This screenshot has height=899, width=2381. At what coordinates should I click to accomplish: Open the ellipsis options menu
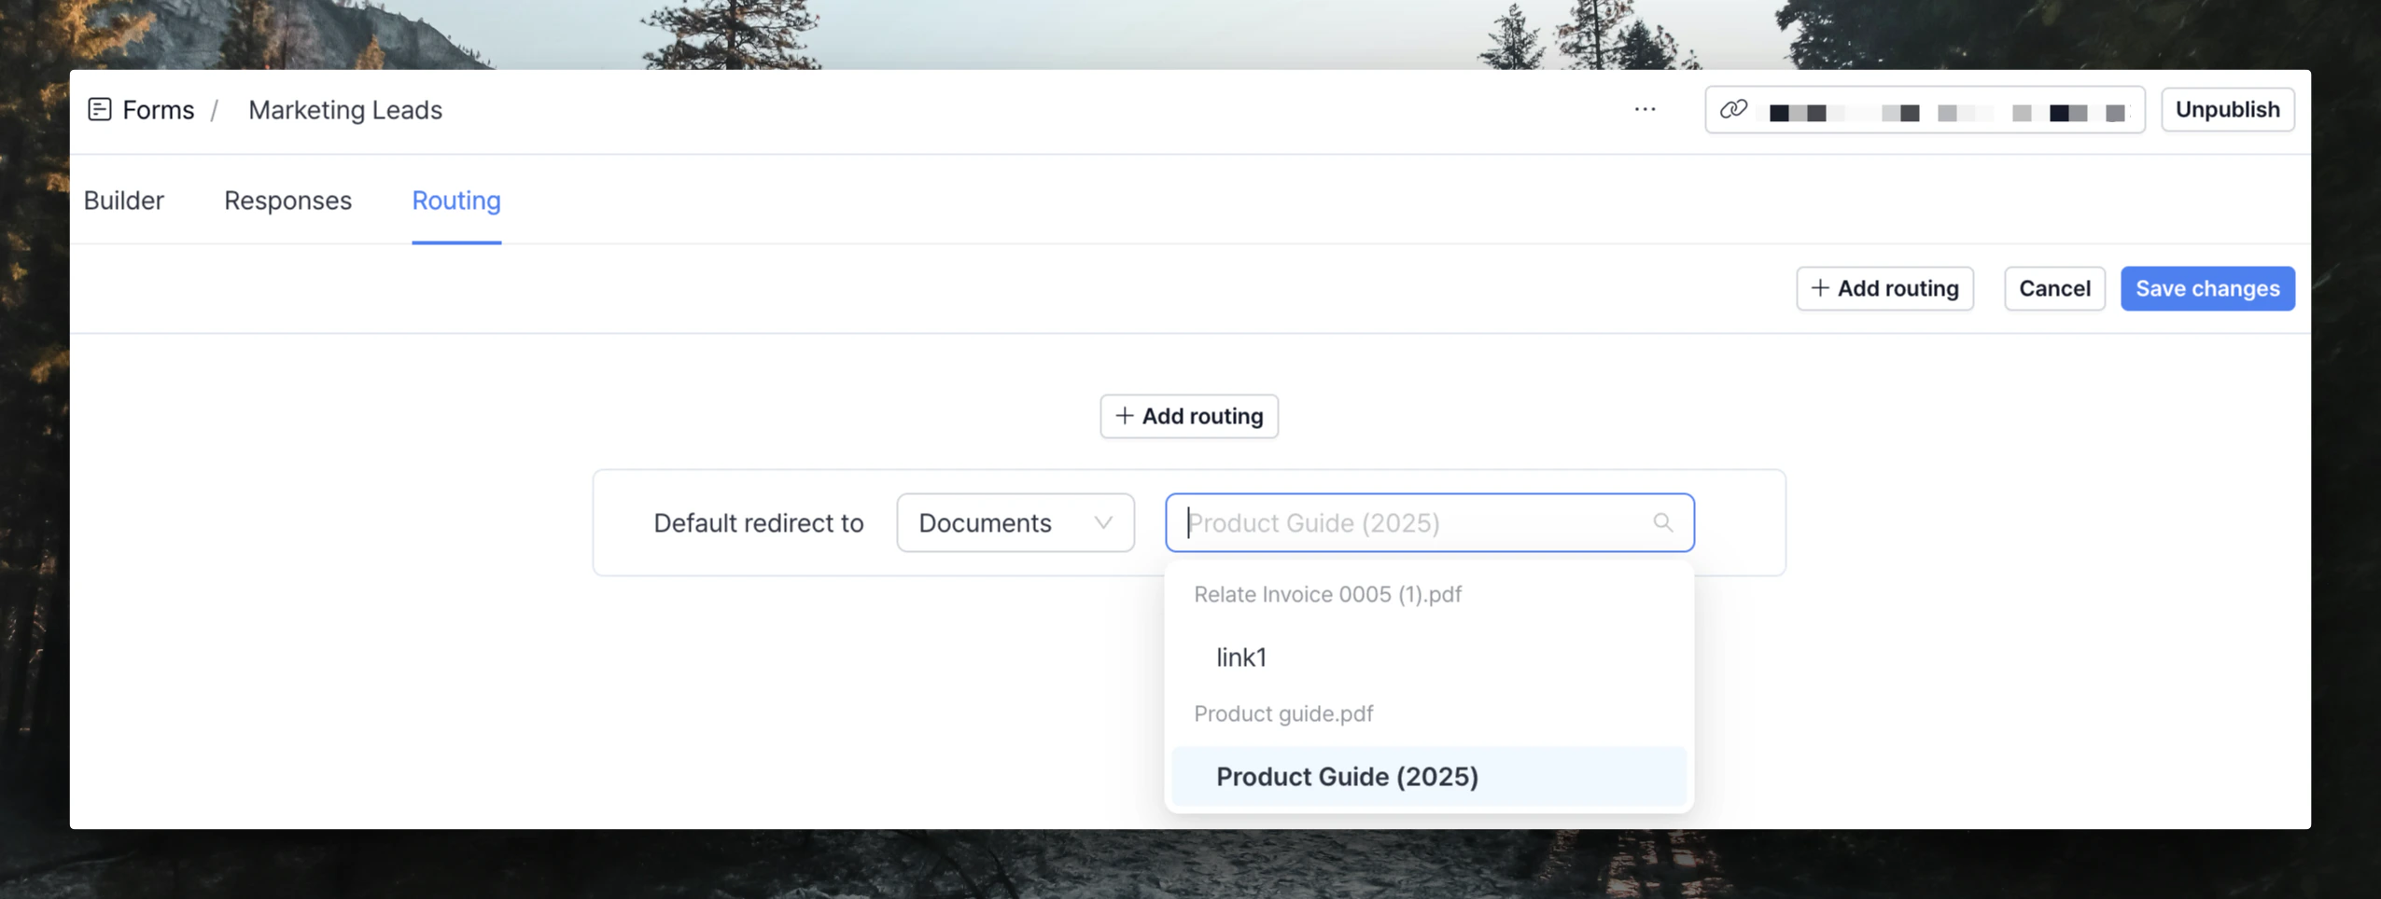click(x=1644, y=109)
